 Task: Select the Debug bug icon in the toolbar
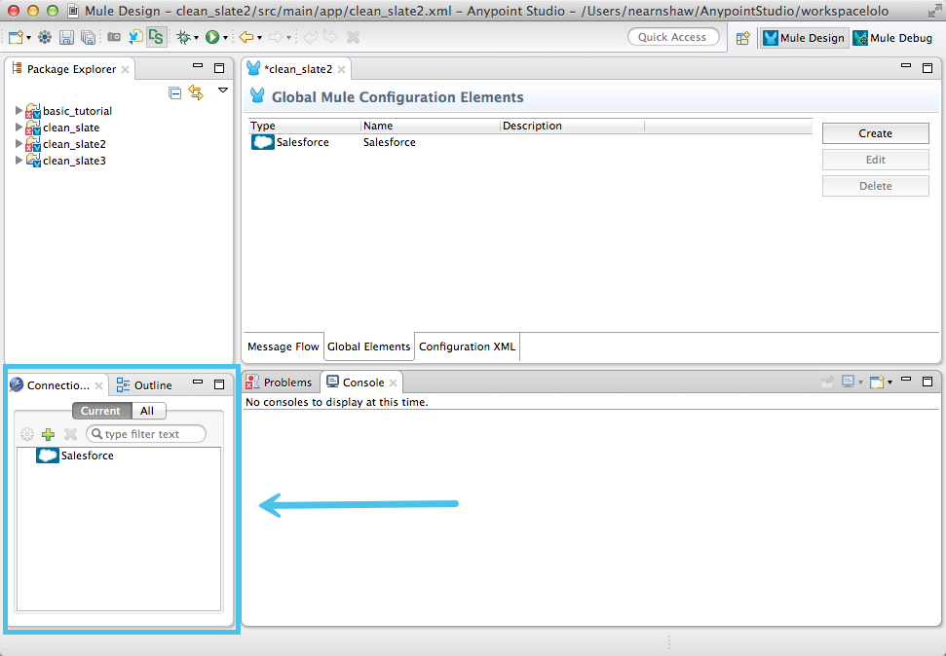pos(185,37)
